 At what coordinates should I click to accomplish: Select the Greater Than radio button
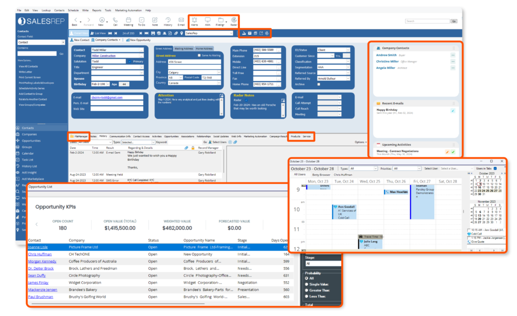point(306,290)
